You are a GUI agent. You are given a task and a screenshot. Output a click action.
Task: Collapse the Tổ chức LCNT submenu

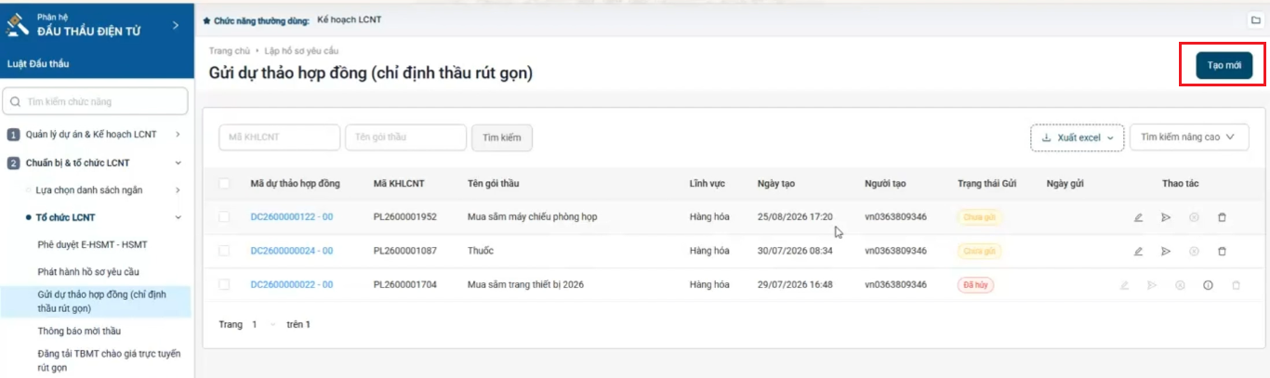pyautogui.click(x=177, y=218)
